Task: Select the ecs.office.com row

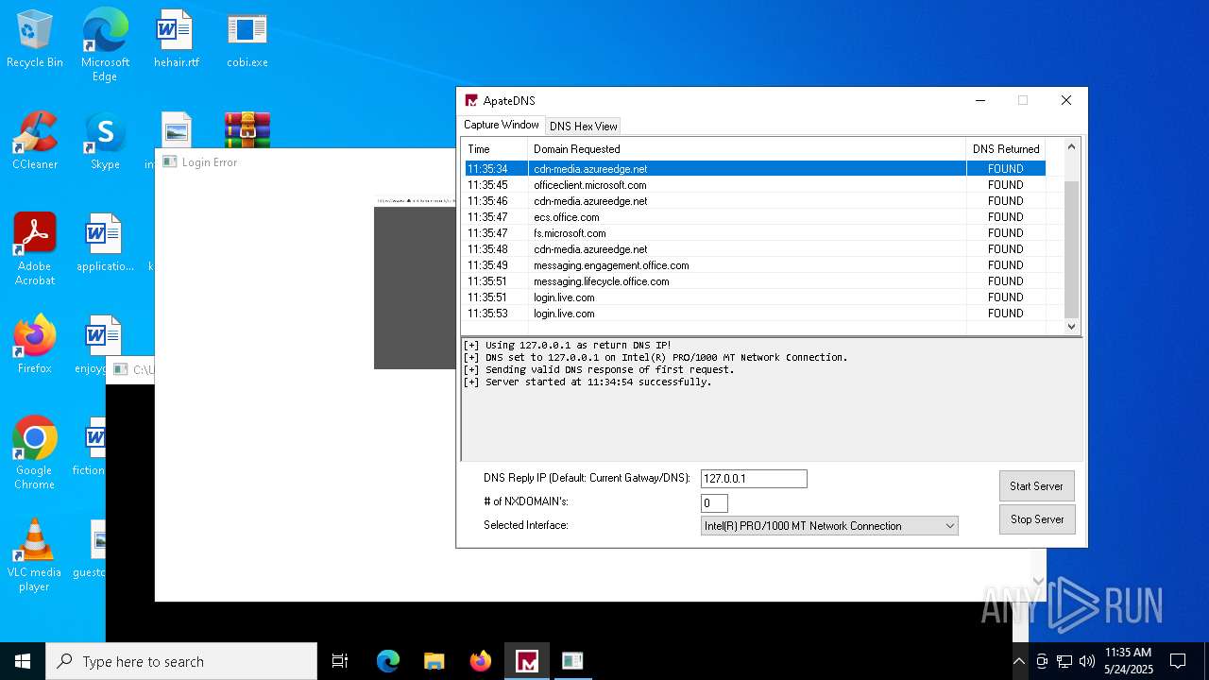Action: click(x=754, y=217)
